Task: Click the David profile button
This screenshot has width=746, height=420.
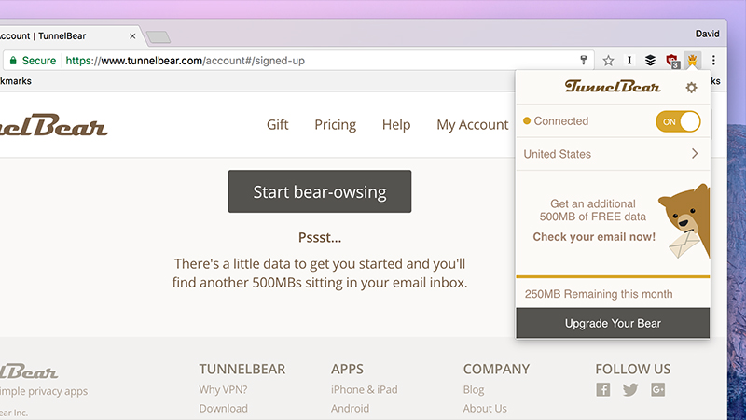Action: click(707, 34)
